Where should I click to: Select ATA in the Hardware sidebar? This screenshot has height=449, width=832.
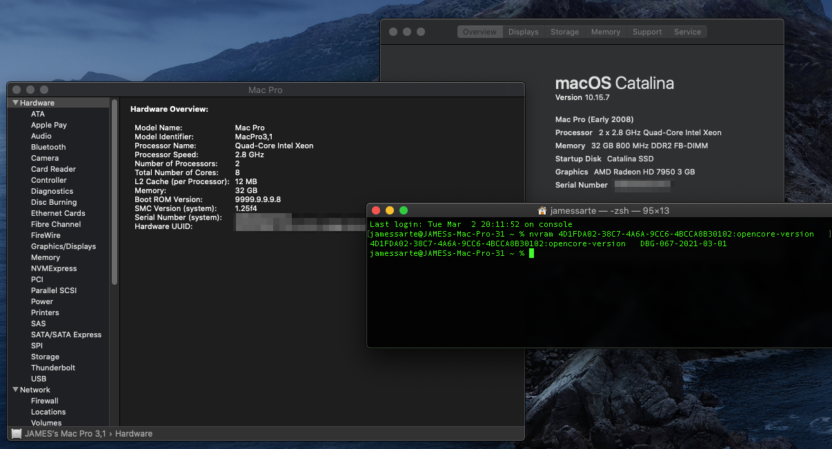pos(38,114)
